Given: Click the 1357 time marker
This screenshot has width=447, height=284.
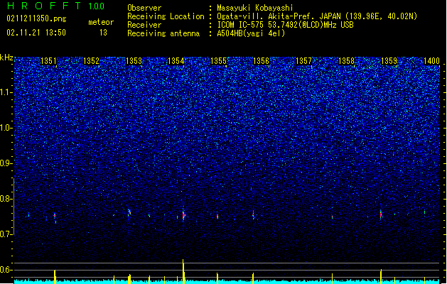Looking at the screenshot, I should [x=303, y=61].
